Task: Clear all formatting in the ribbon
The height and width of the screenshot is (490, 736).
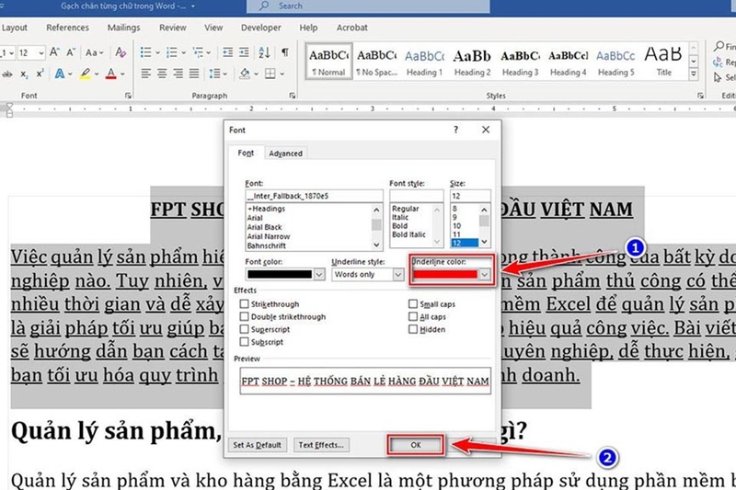Action: click(121, 52)
